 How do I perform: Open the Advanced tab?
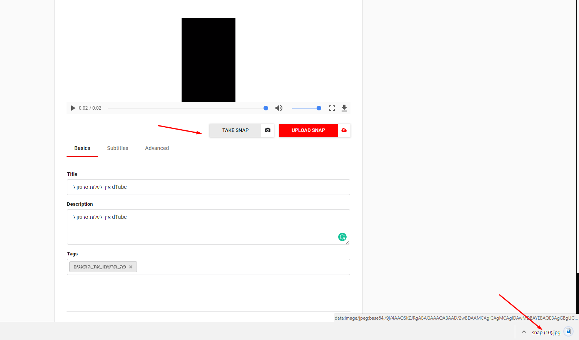(x=157, y=148)
